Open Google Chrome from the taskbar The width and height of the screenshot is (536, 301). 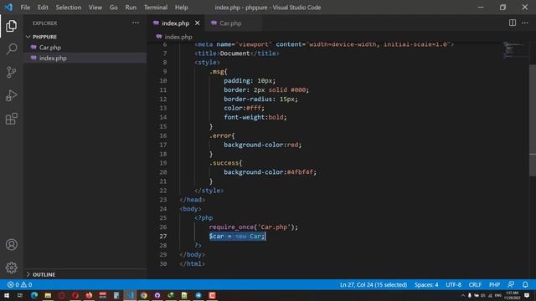(143, 295)
